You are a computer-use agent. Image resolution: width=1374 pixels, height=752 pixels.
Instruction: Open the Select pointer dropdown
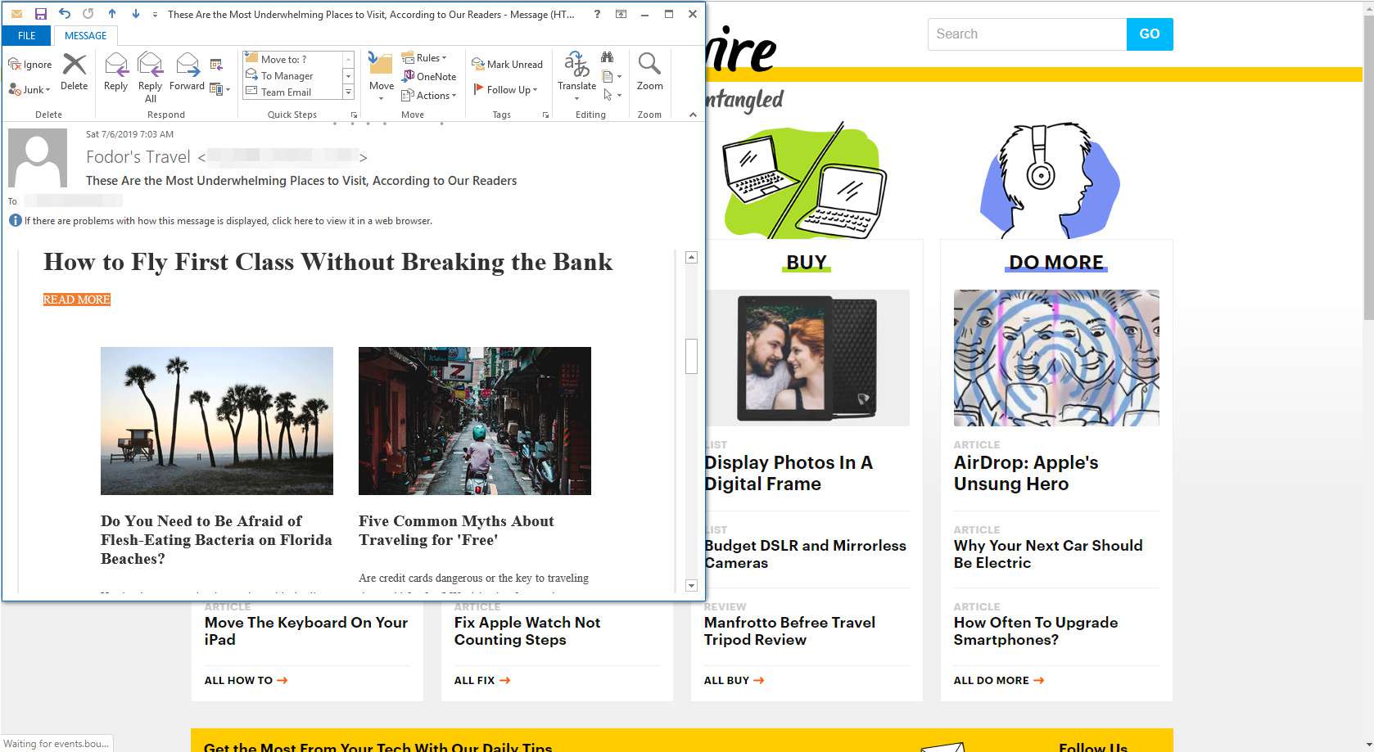(612, 95)
